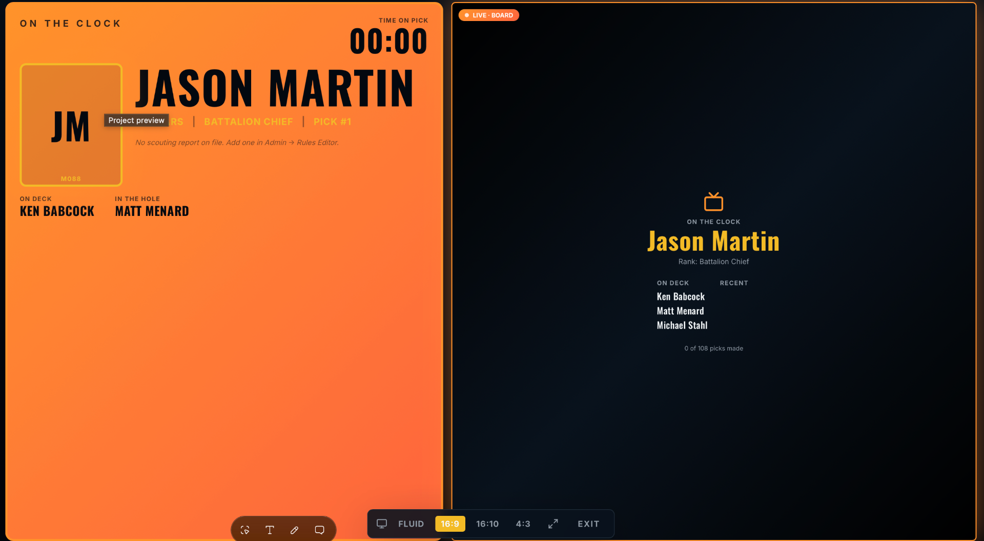Click the RECENT column header

point(734,283)
